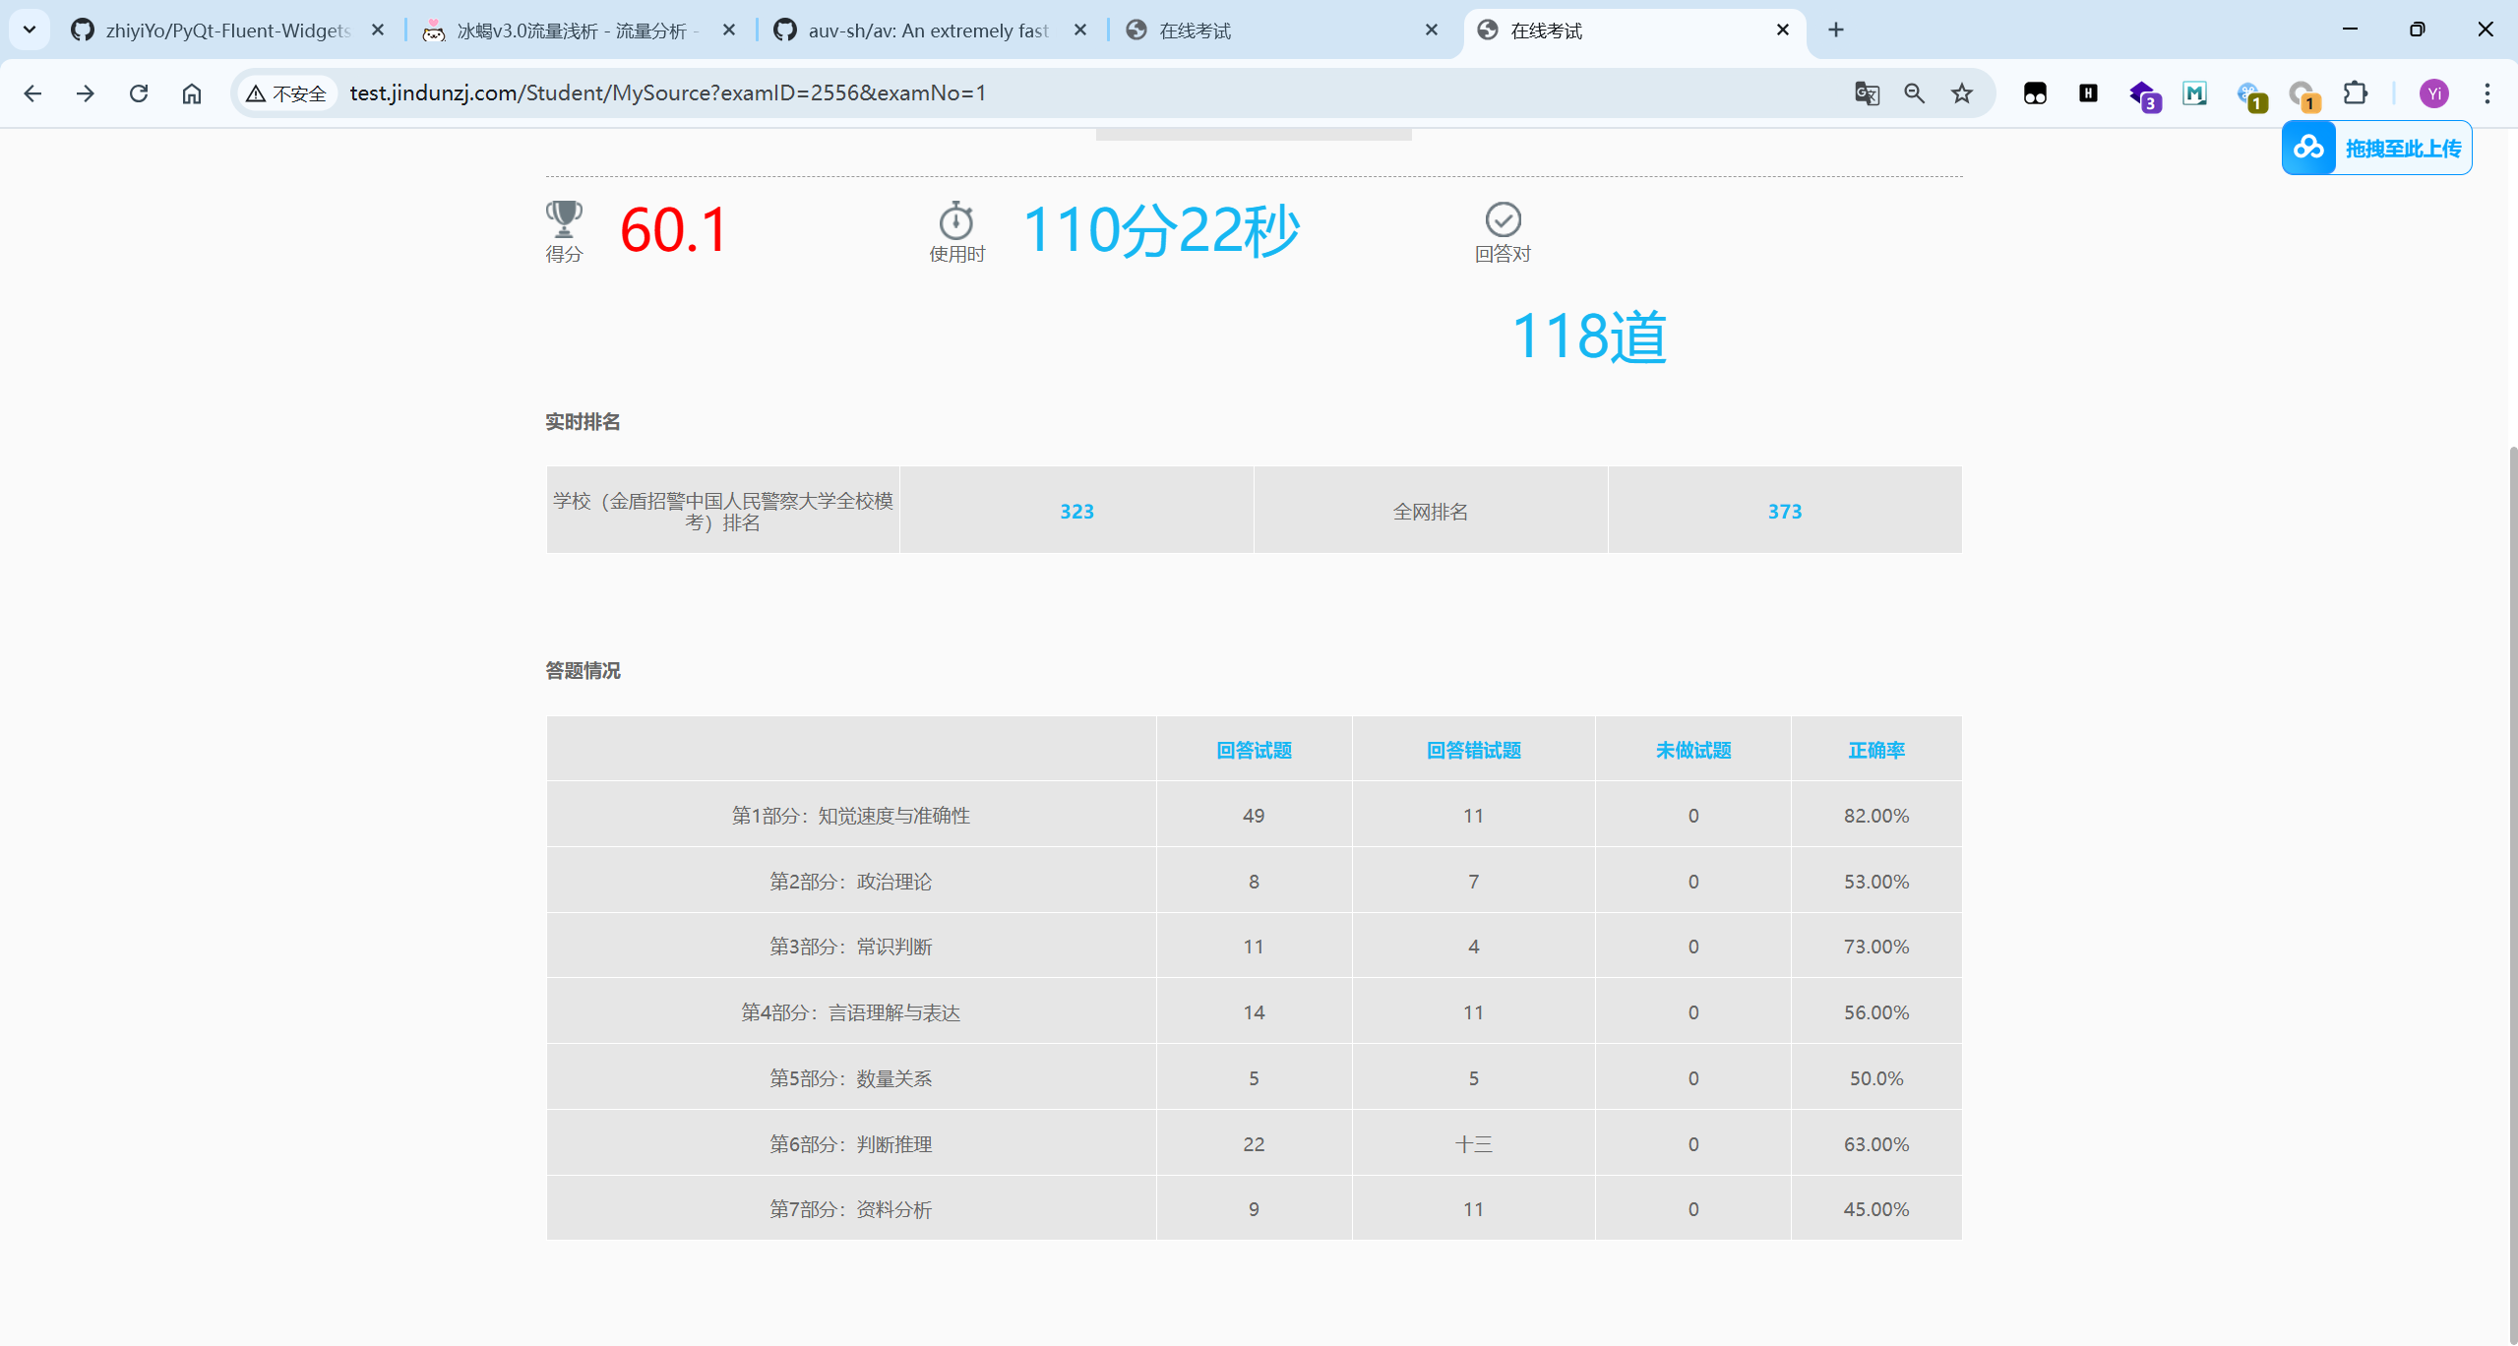Viewport: 2518px width, 1346px height.
Task: Open the Extensions puzzle icon
Action: (2355, 93)
